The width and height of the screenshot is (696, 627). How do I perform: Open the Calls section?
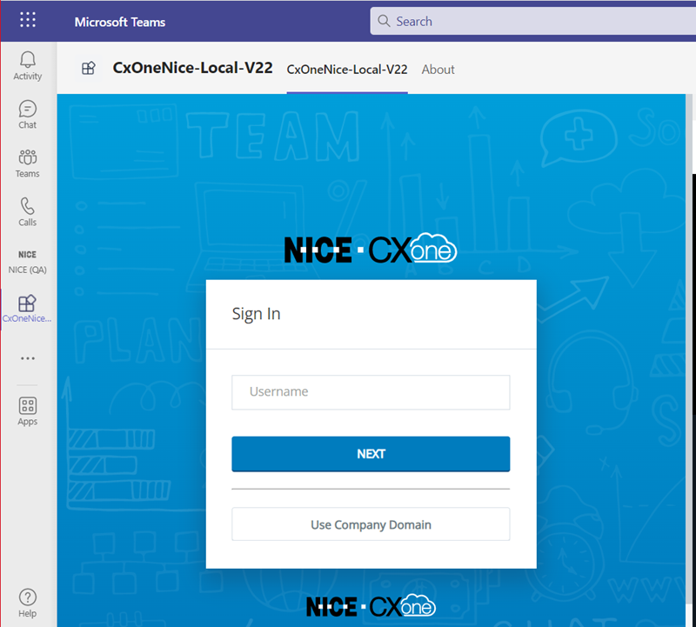(28, 212)
